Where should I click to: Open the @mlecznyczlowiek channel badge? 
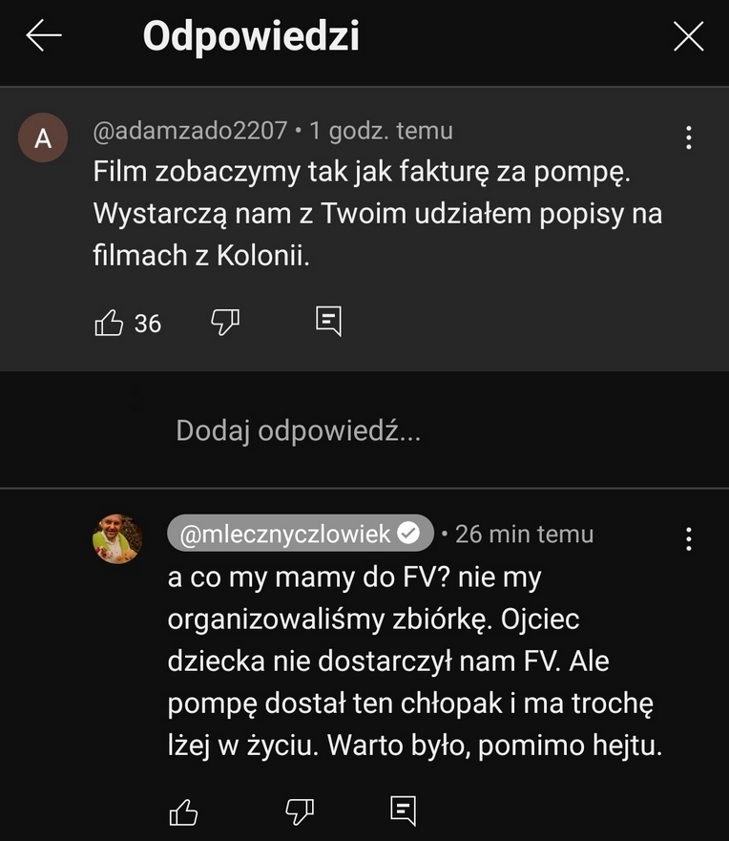(x=286, y=534)
